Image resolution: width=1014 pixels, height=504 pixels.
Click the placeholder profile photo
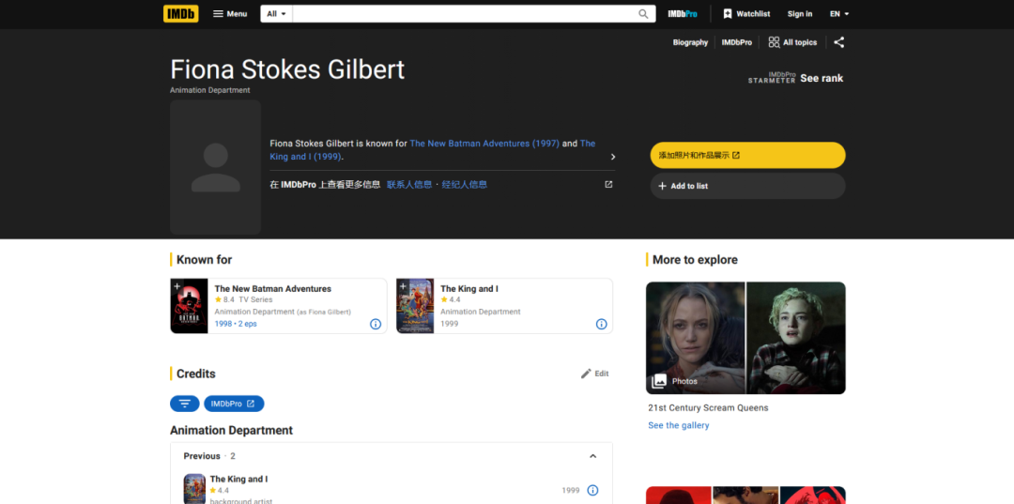click(x=215, y=167)
